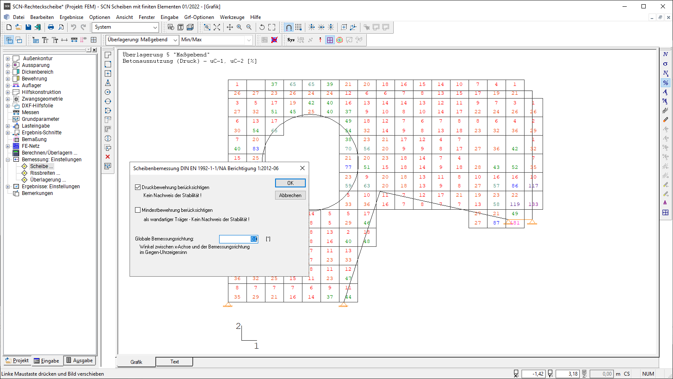Click the red X delete tool in the vertical toolbar

[x=108, y=157]
